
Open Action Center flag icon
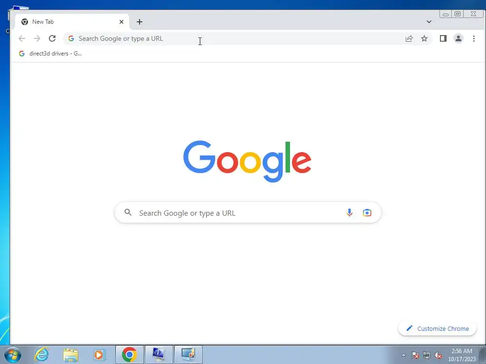[415, 355]
